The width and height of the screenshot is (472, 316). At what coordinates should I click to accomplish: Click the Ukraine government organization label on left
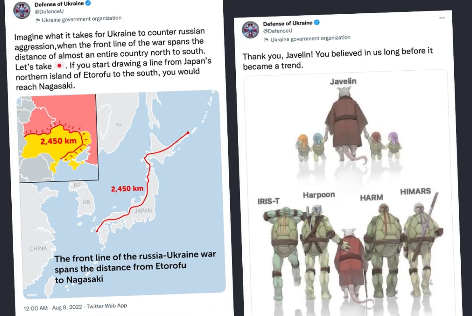tap(82, 19)
